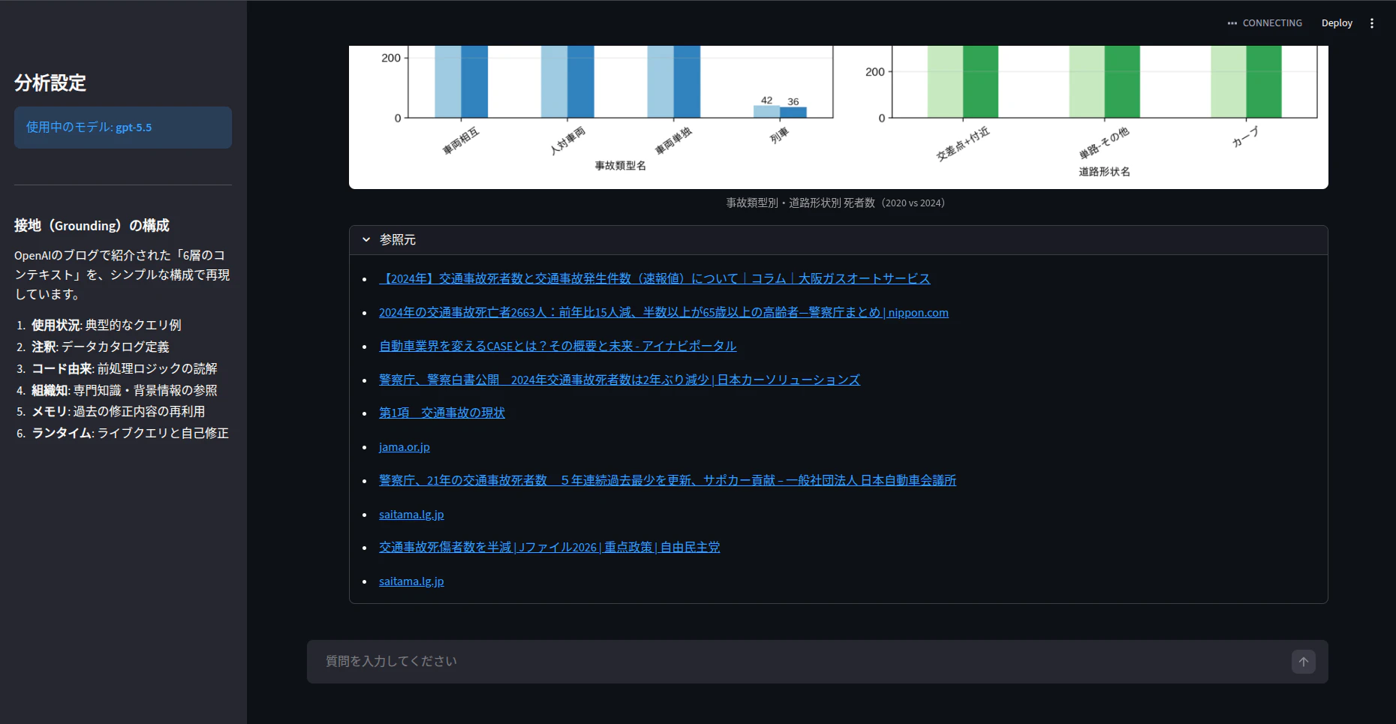Open the 大阪ガスオートサービス 2024年 column link
The image size is (1396, 724).
coord(654,278)
